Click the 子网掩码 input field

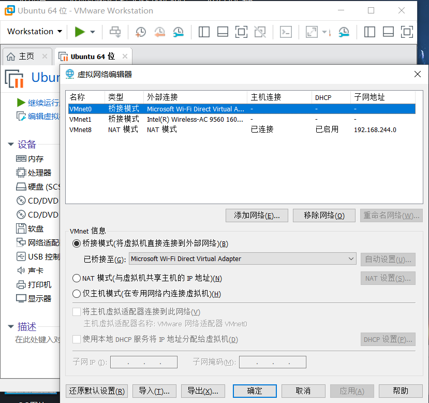273,362
